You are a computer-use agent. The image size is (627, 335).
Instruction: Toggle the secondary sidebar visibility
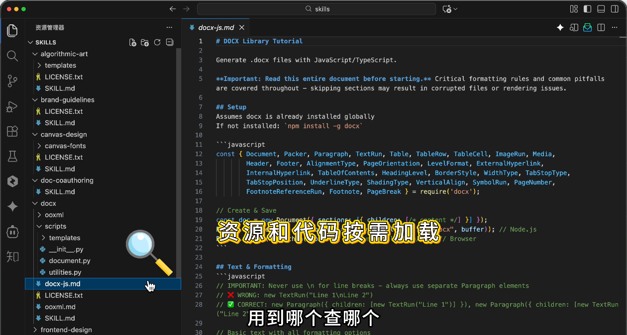pyautogui.click(x=615, y=9)
